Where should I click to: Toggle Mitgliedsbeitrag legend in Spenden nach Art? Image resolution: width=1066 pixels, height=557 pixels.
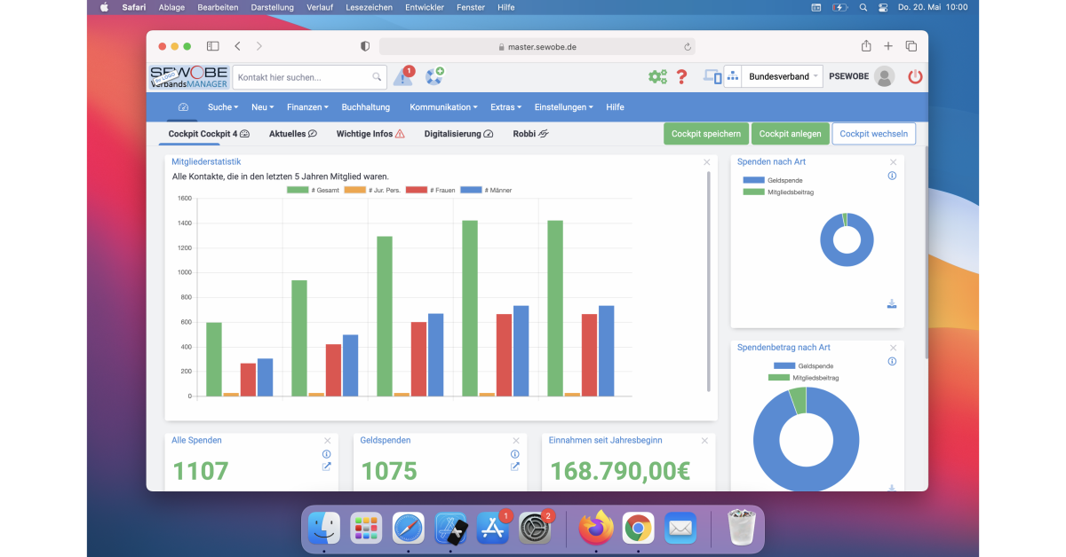tap(778, 192)
